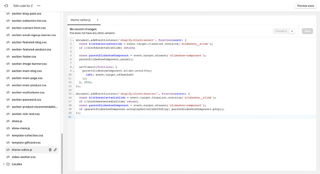The height and width of the screenshot is (174, 320).
Task: Click 'left: event.target.offsetLeft' on line 10
Action: (x=109, y=75)
